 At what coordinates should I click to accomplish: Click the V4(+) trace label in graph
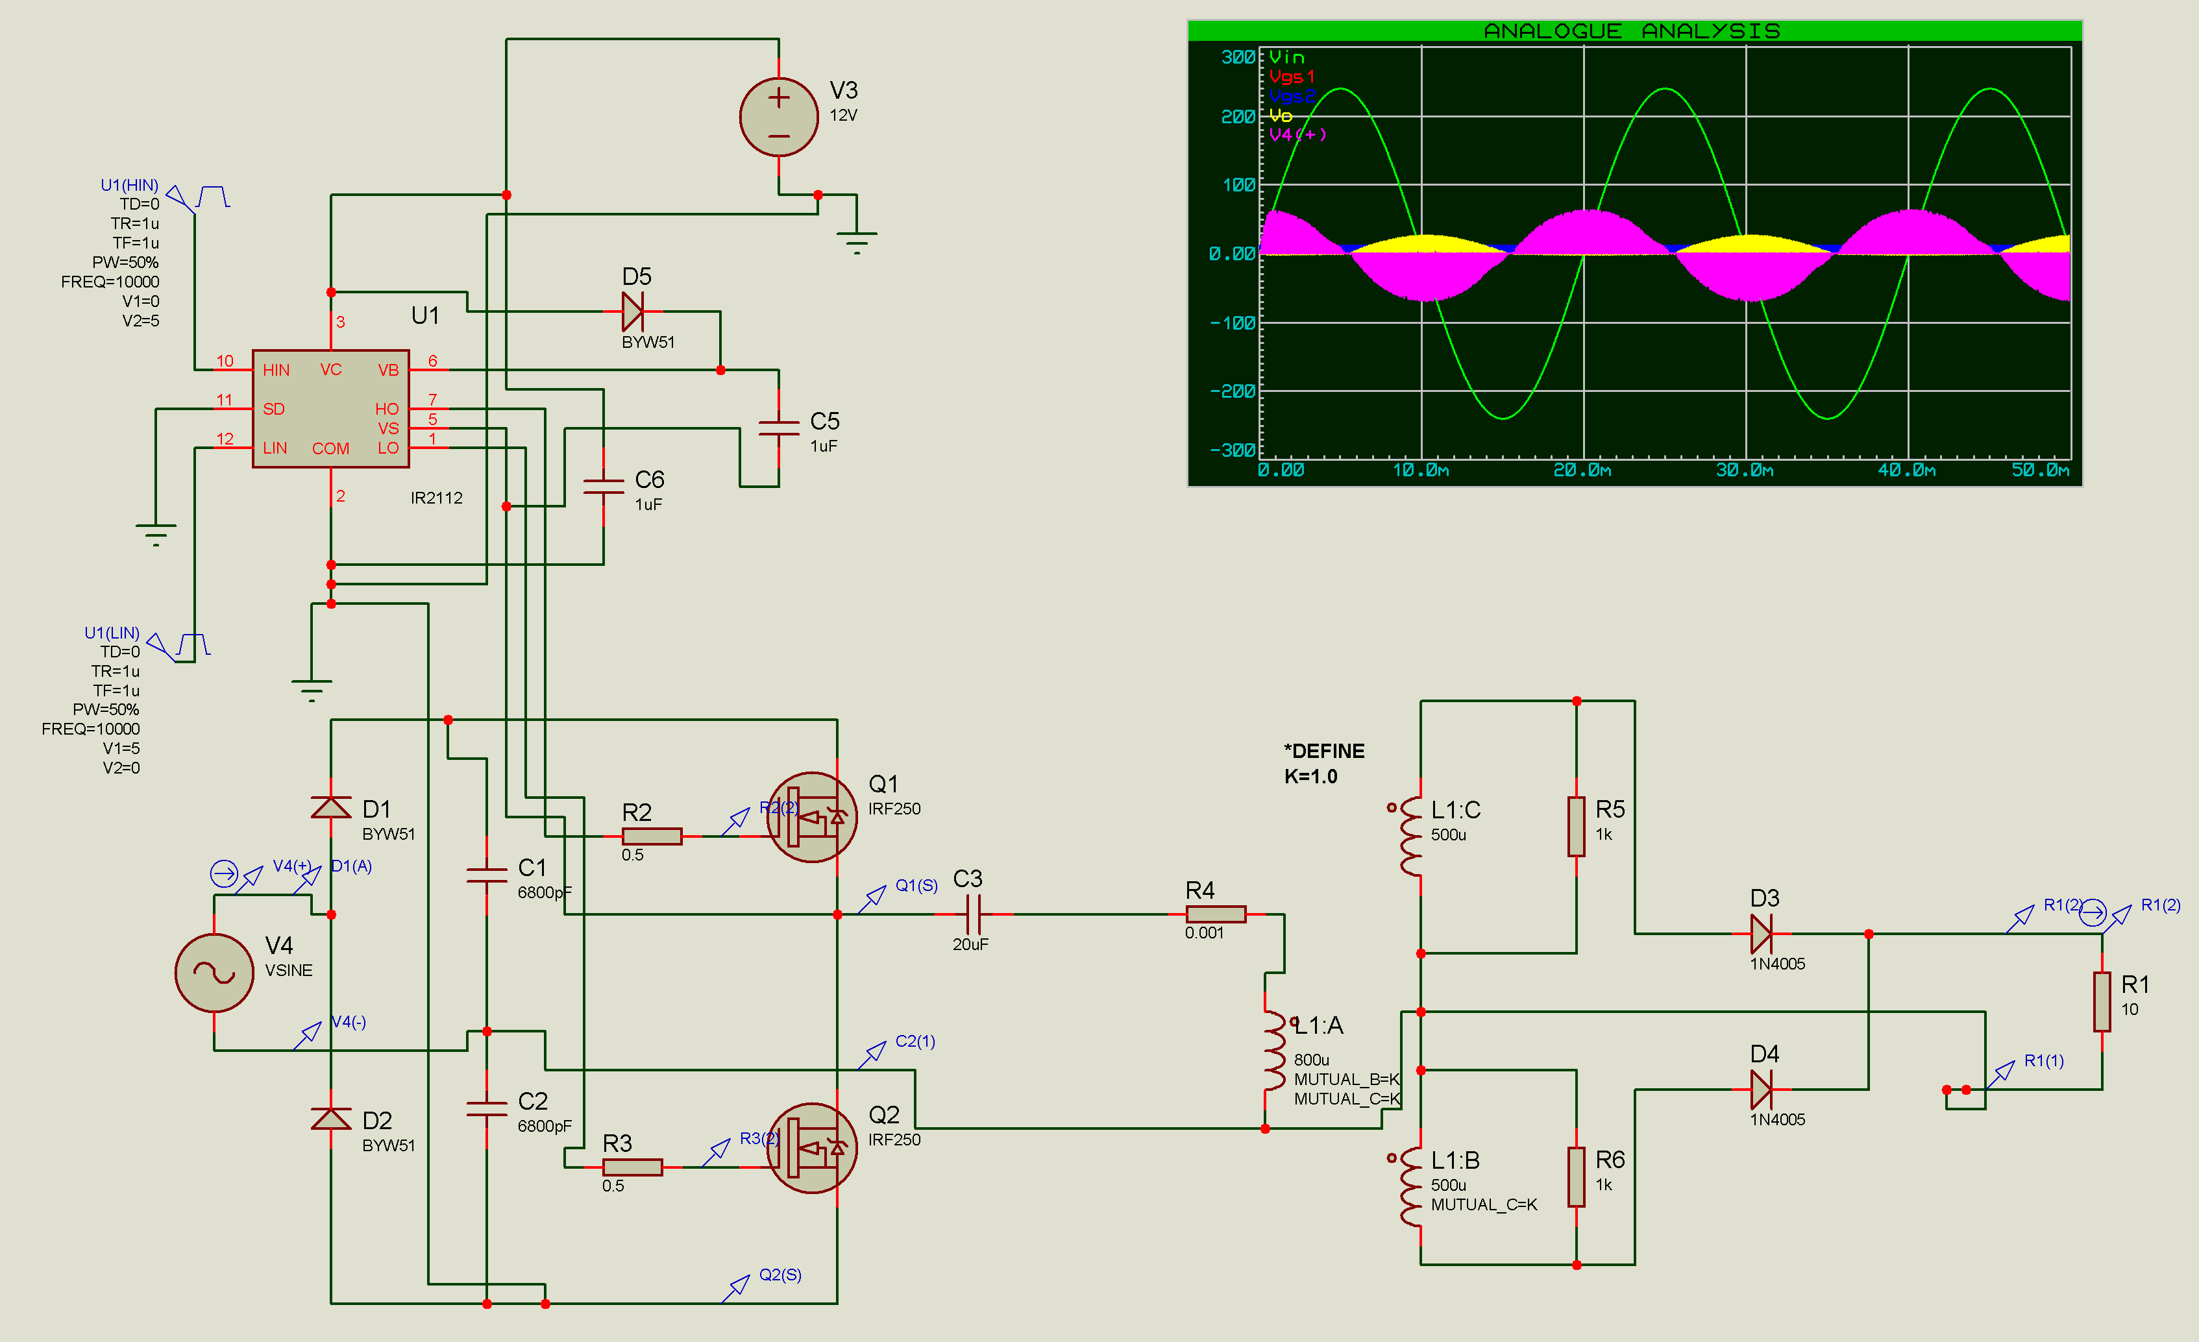click(1297, 135)
